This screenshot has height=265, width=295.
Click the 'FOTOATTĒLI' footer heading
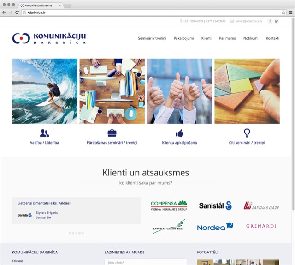pos(208,252)
